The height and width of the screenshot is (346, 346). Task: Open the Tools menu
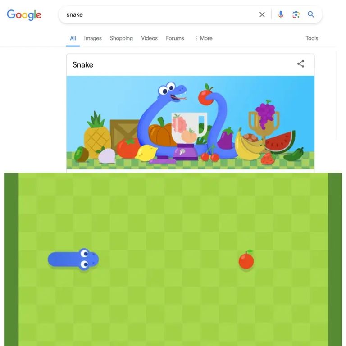point(312,38)
